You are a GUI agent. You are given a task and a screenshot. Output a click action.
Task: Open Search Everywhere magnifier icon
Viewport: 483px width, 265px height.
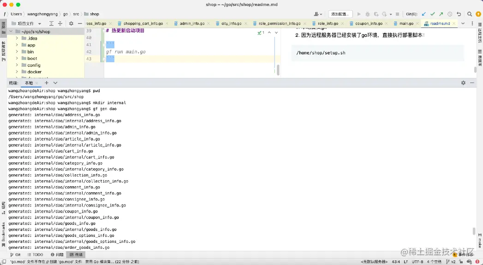click(470, 14)
